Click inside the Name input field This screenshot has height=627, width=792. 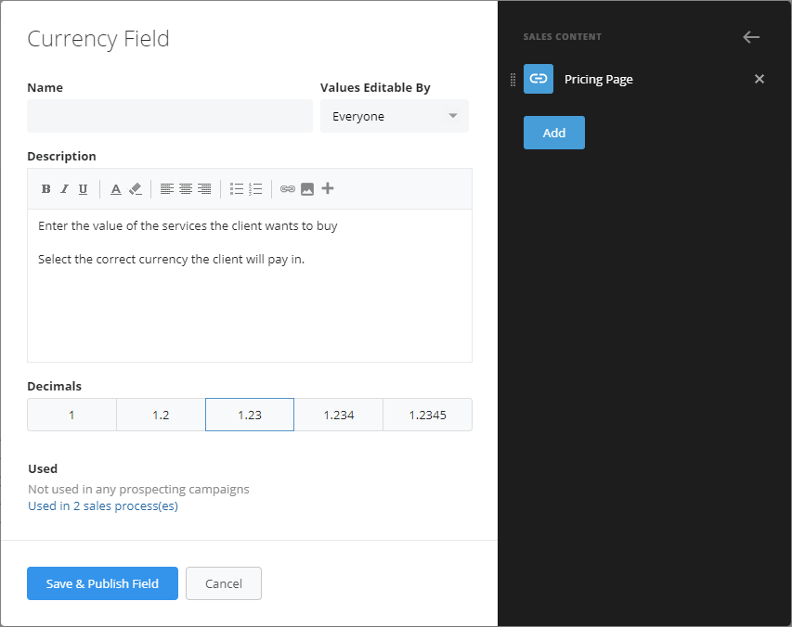[170, 116]
